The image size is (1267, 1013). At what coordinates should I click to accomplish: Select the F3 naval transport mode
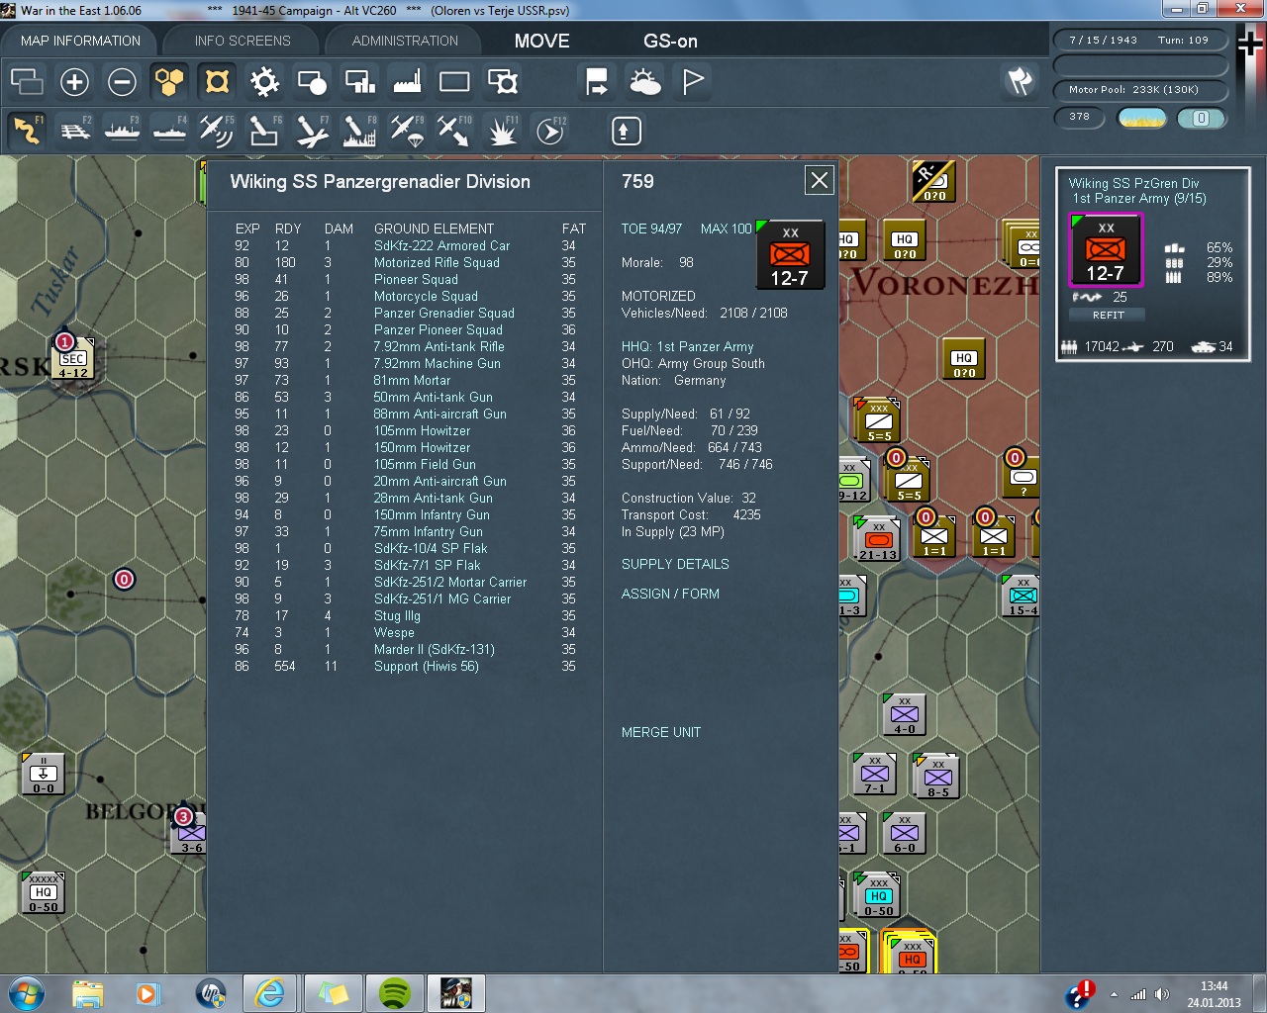(x=122, y=130)
